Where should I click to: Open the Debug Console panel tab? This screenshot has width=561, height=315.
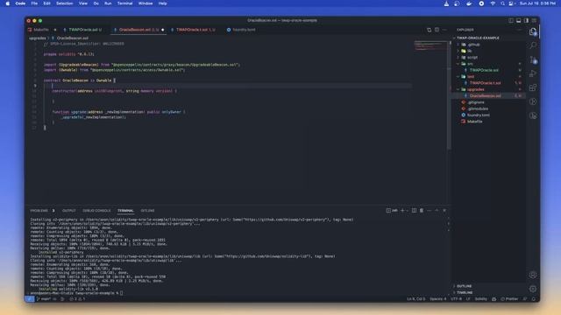[96, 211]
